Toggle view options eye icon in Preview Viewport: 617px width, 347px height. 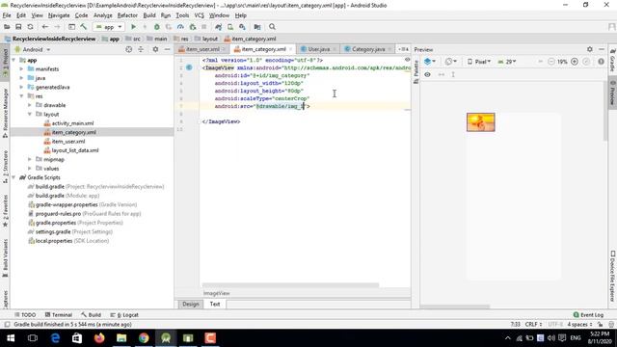click(x=427, y=74)
